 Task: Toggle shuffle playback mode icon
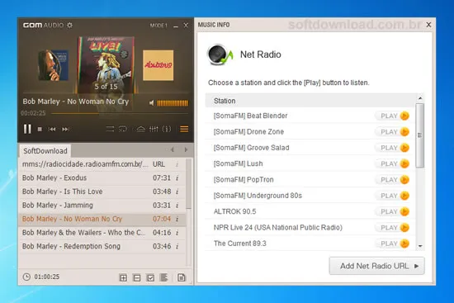(x=110, y=129)
